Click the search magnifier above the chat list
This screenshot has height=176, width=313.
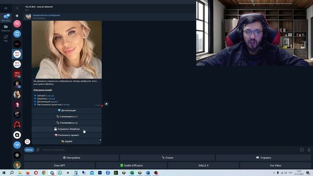pyautogui.click(x=17, y=8)
